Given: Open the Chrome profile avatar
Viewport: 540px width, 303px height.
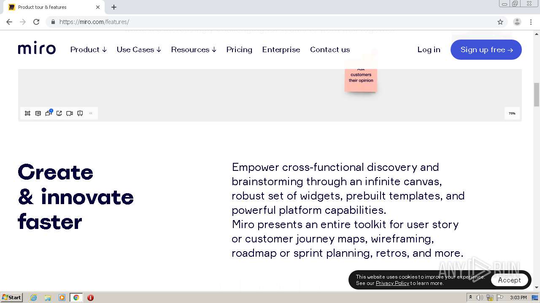Looking at the screenshot, I should tap(517, 22).
